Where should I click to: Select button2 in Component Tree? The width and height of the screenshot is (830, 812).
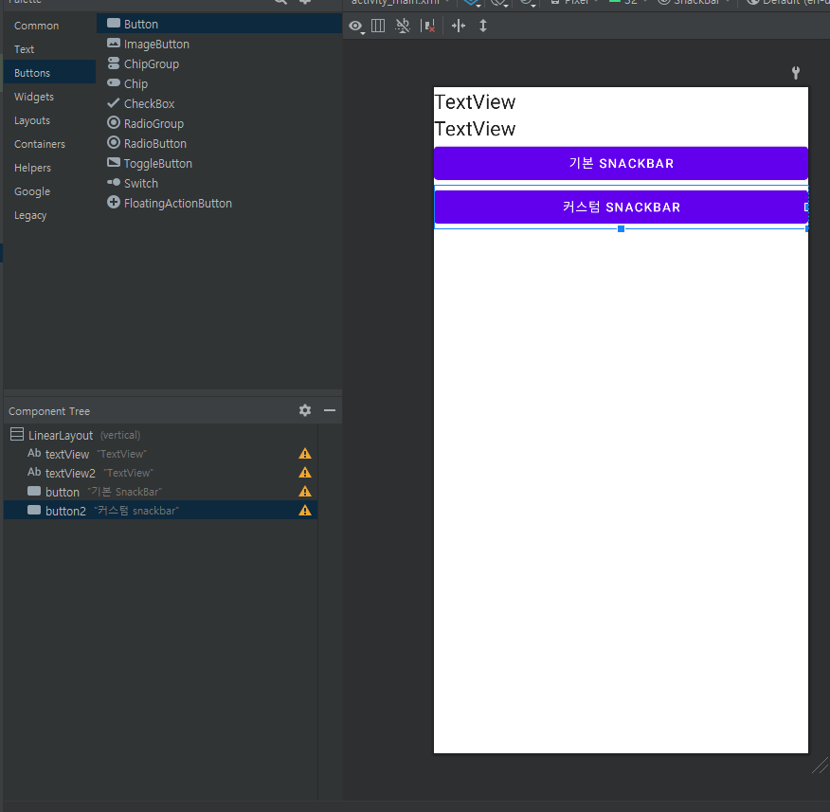tap(161, 511)
